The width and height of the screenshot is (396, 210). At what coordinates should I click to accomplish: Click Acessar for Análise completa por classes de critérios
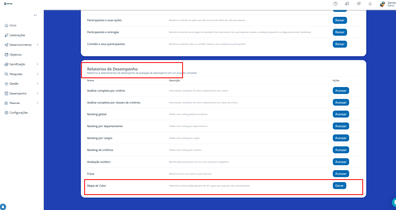click(x=341, y=103)
